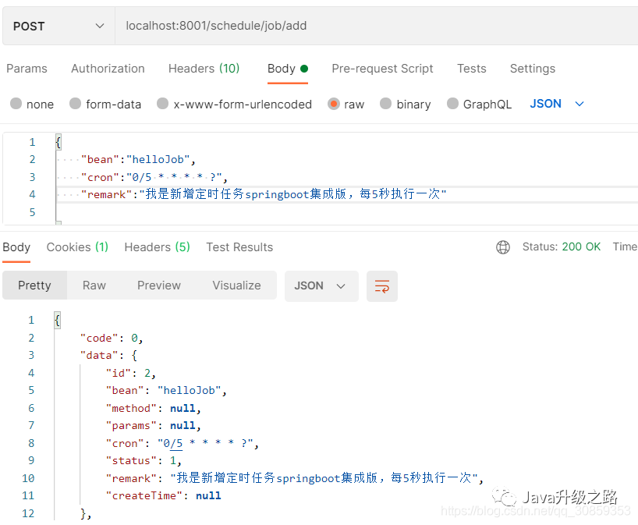Open the Params tab
Screen dimensions: 638x525
pos(27,69)
